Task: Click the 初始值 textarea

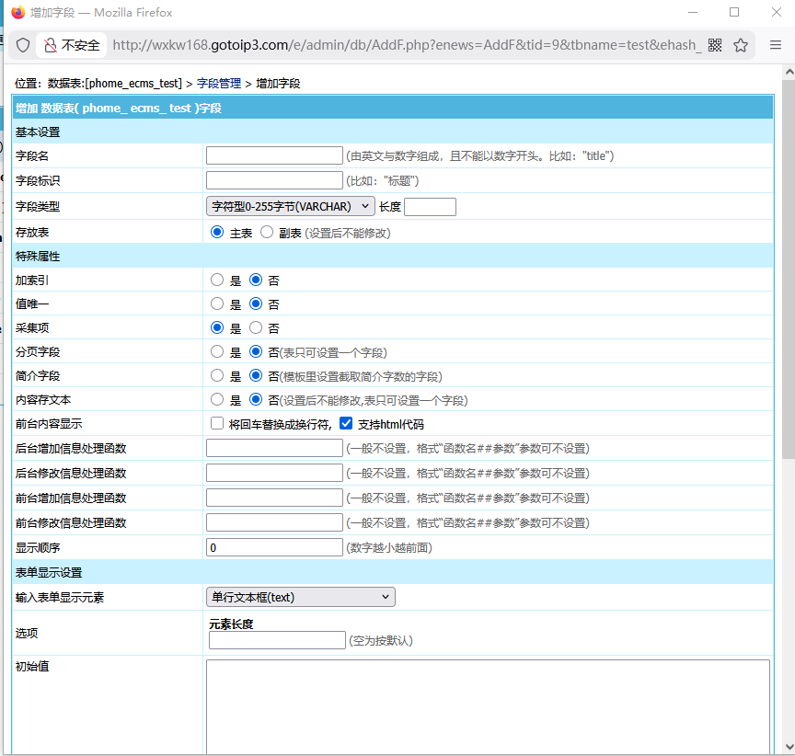Action: point(488,707)
